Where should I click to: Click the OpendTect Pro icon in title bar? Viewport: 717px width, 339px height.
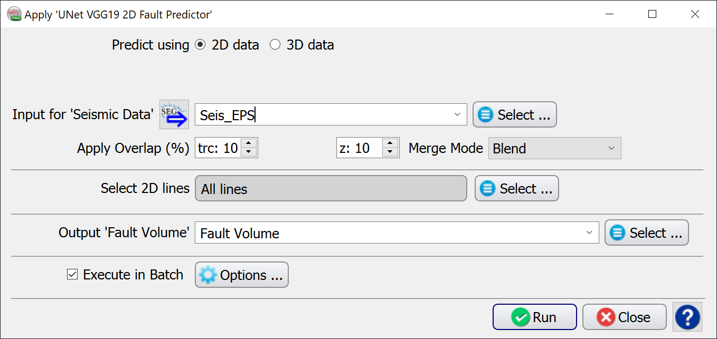pyautogui.click(x=14, y=14)
